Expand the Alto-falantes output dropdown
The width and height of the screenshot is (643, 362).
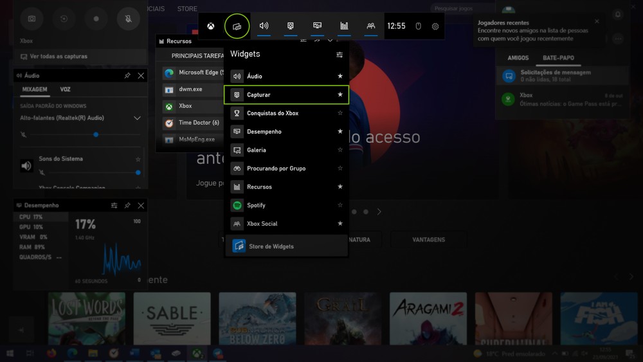tap(137, 118)
